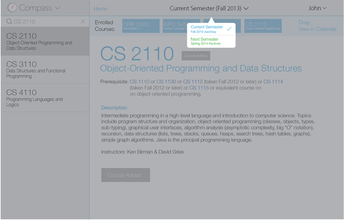
Task: Open the INFO 3450 enrolled course tile
Action: click(181, 26)
